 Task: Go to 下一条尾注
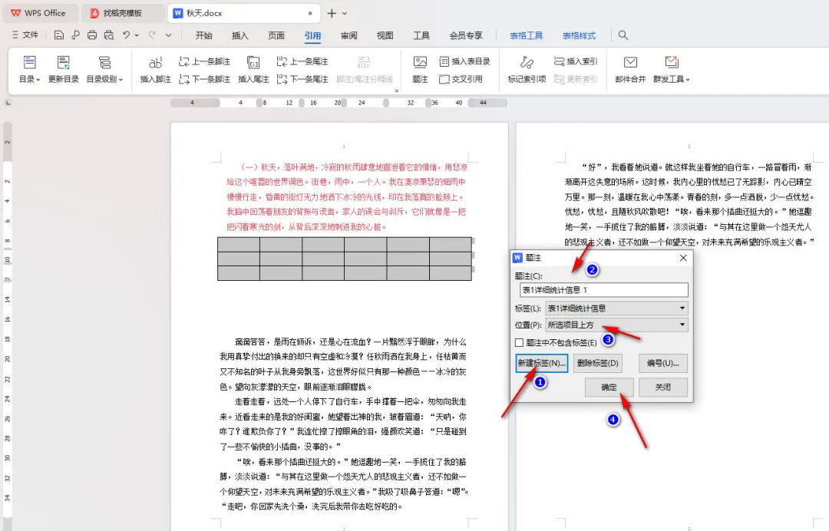[x=302, y=79]
